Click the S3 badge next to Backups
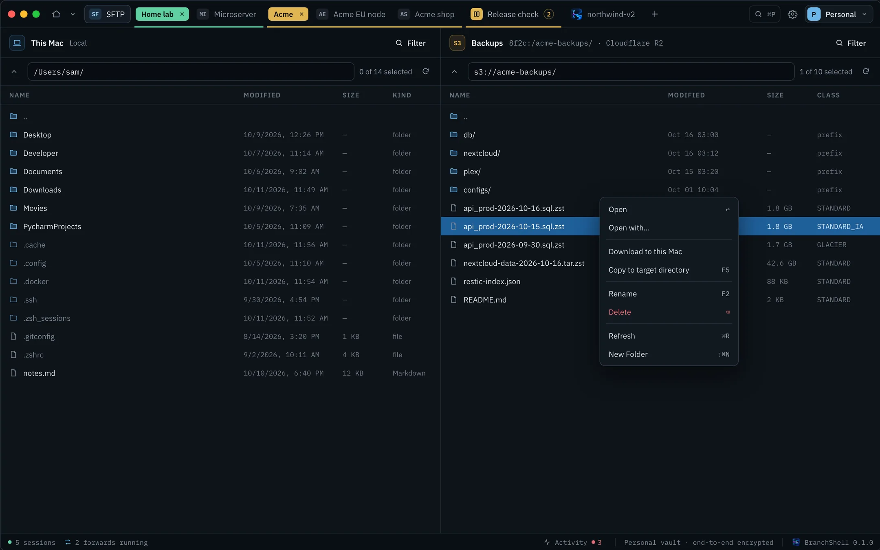The image size is (880, 550). [x=457, y=43]
